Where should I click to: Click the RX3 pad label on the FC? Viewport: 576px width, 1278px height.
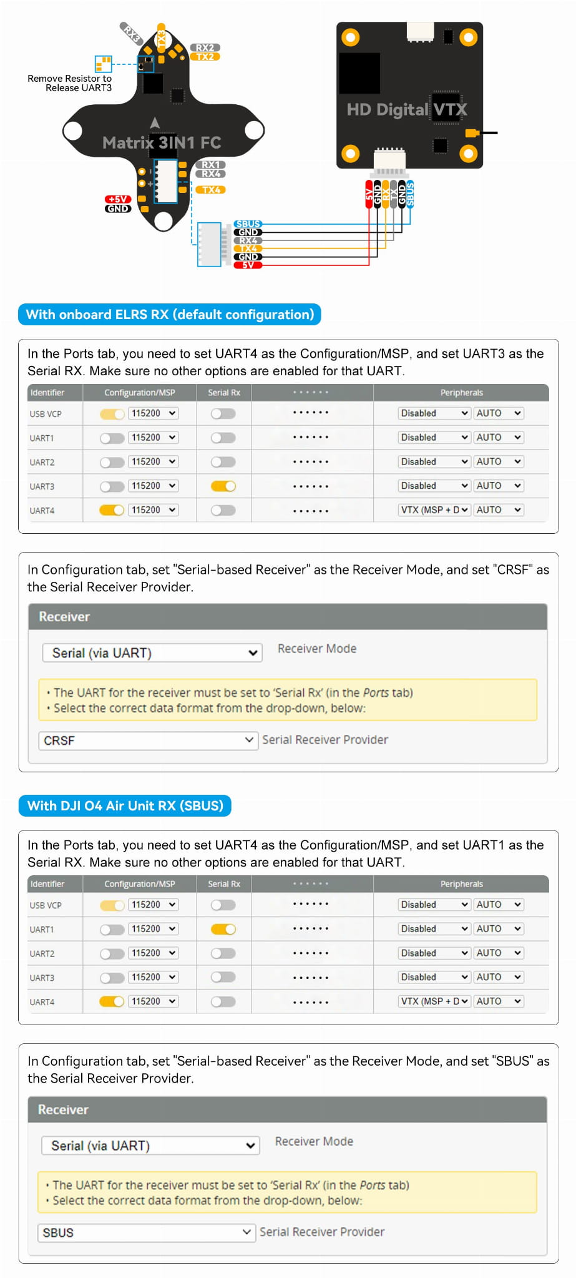click(x=130, y=33)
